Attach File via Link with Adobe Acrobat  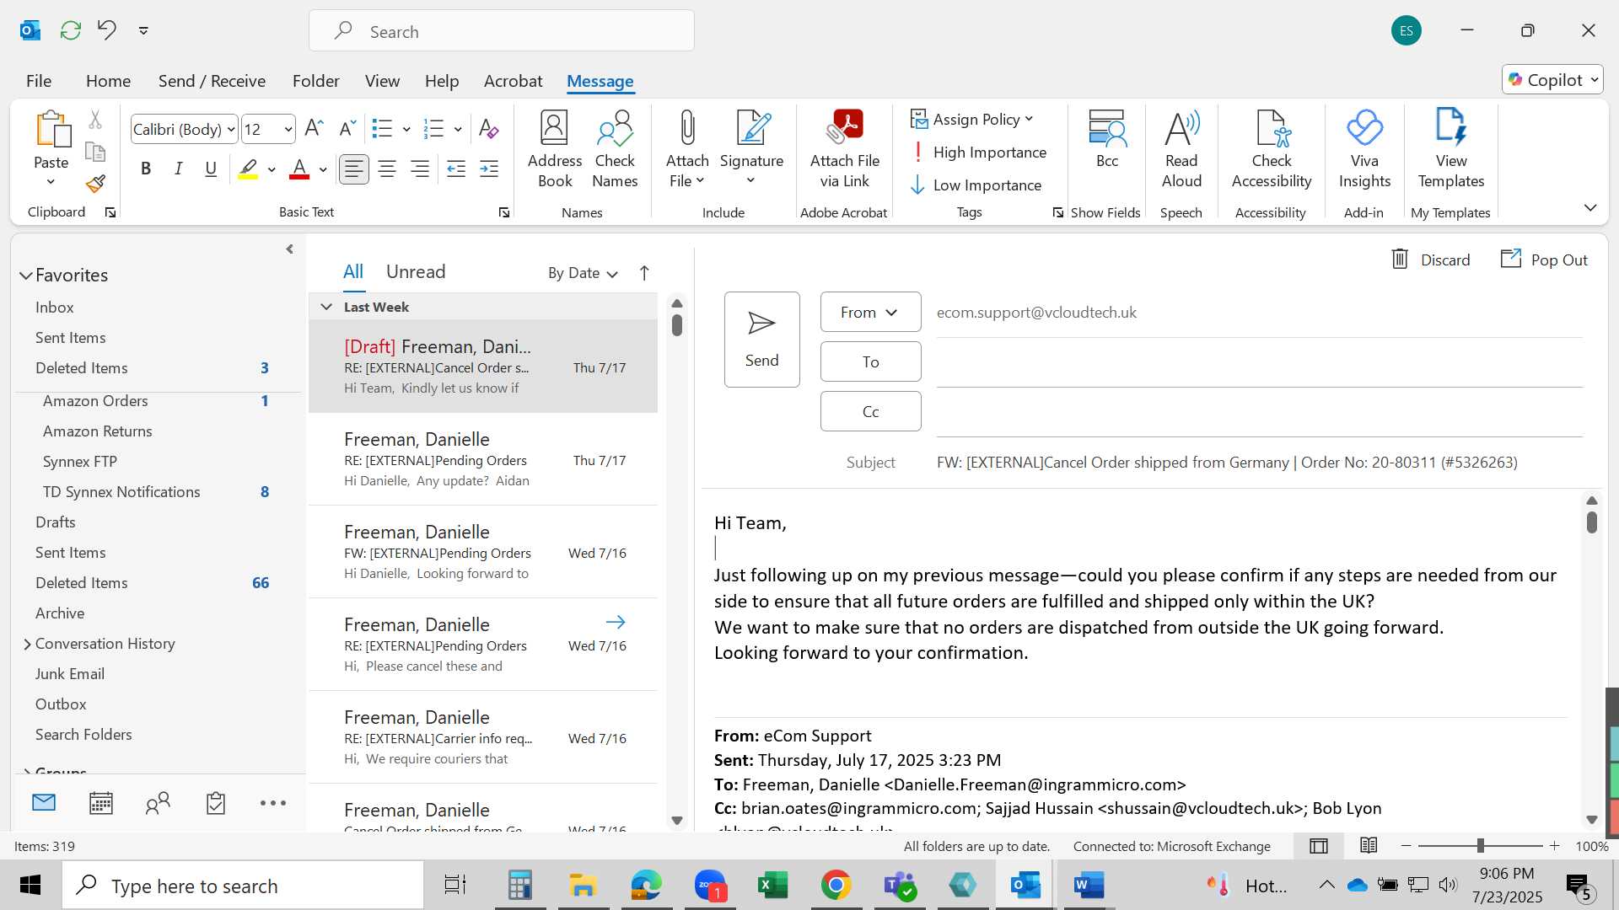coord(845,150)
